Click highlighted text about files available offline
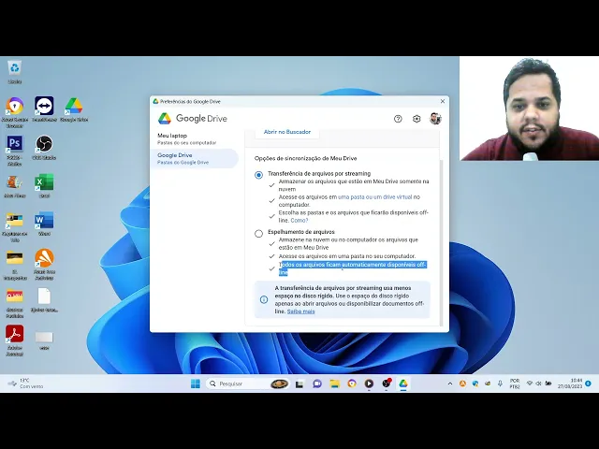599x449 pixels. pyautogui.click(x=353, y=268)
